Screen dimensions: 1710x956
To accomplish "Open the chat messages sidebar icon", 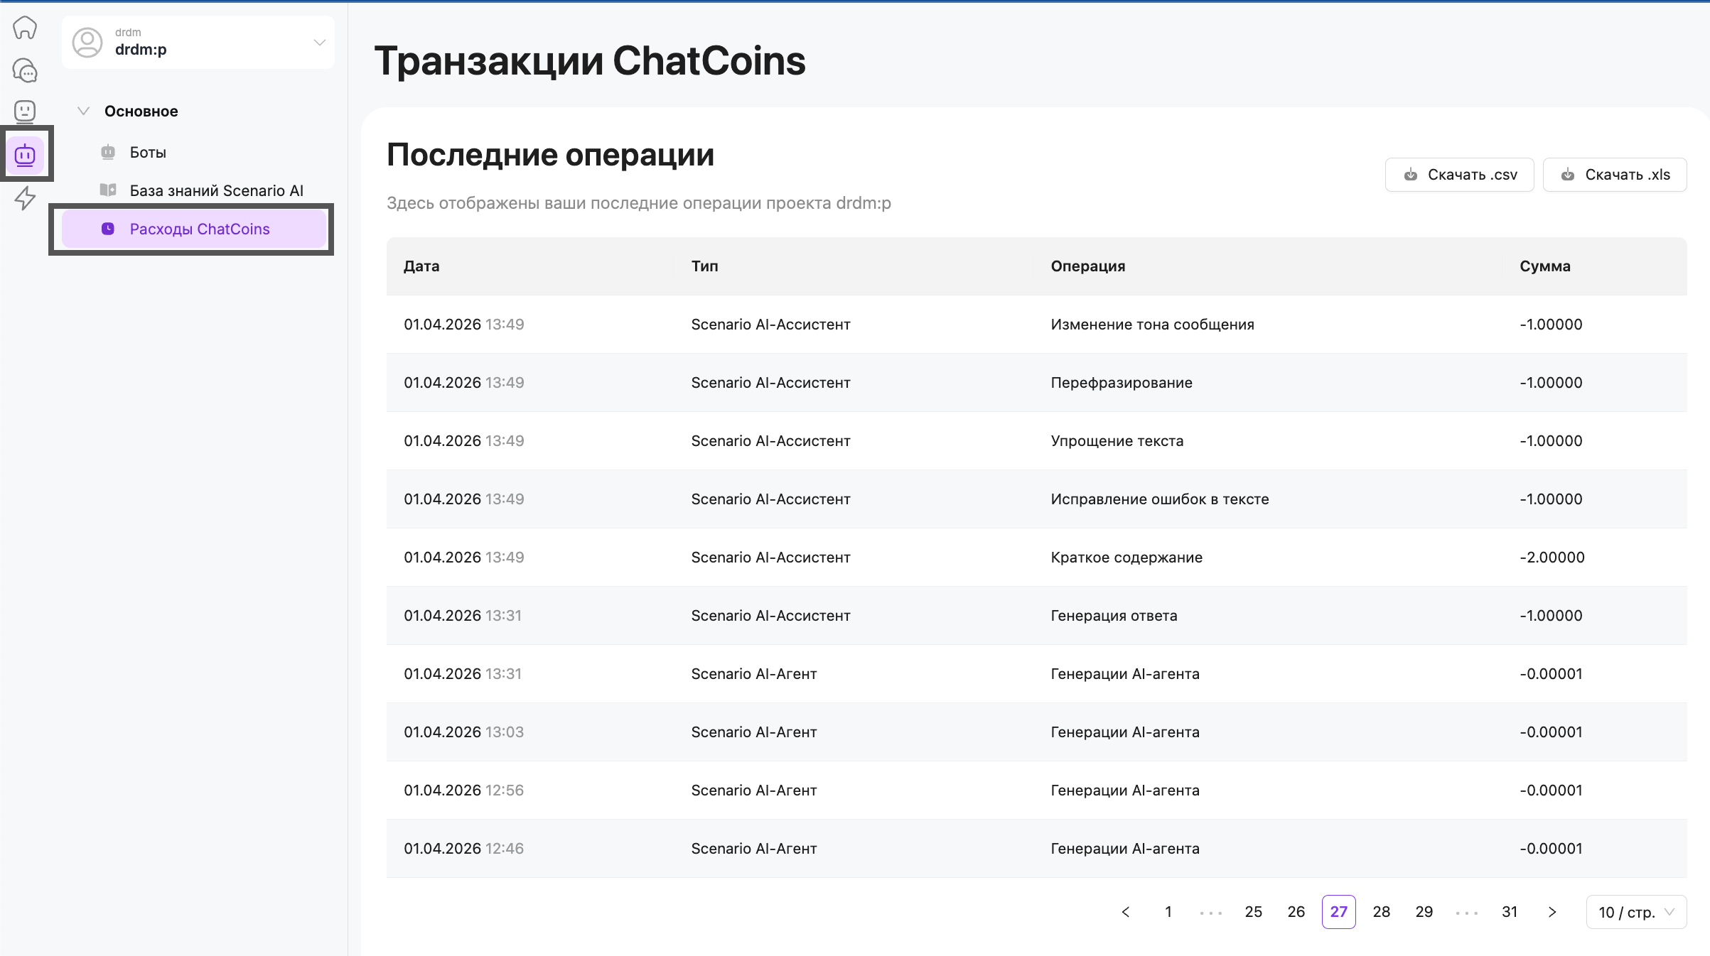I will coord(25,70).
